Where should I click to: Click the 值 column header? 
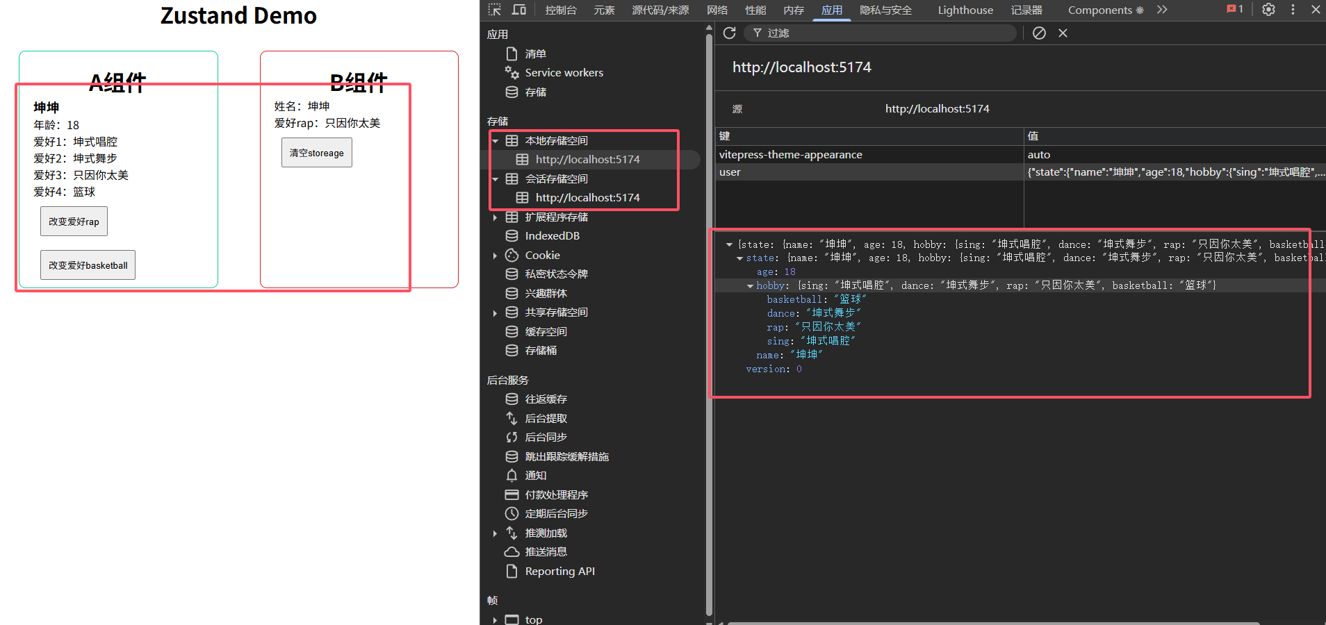pyautogui.click(x=1175, y=136)
